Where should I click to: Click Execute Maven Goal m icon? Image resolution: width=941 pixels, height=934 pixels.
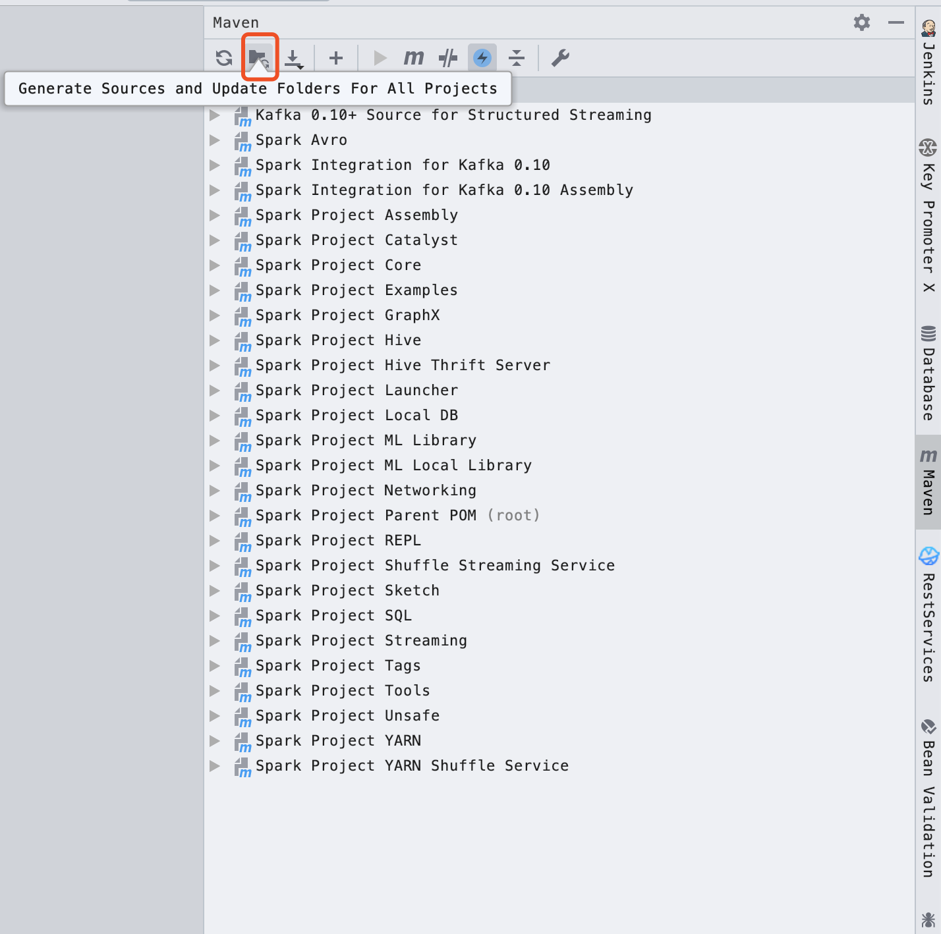tap(414, 58)
